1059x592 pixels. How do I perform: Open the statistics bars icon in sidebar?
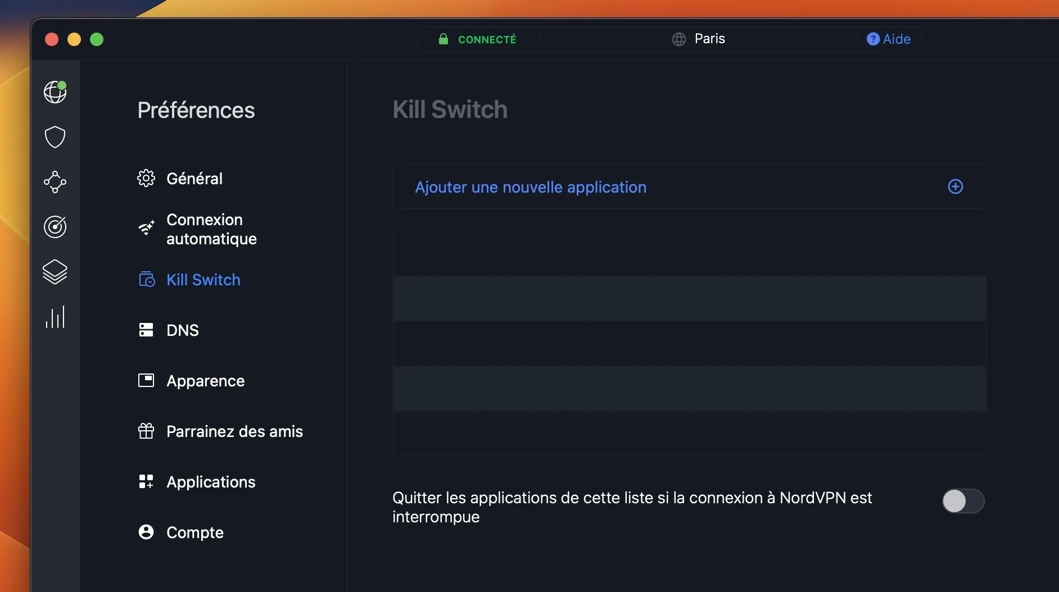coord(55,317)
